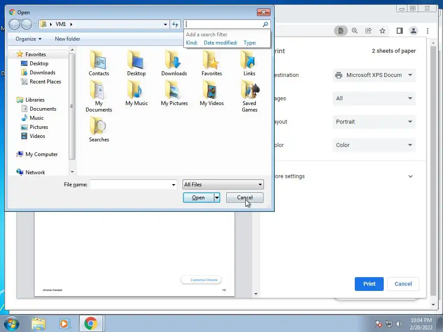Click the Open button's split dropdown arrow
Viewport: 443px width, 332px height.
217,198
